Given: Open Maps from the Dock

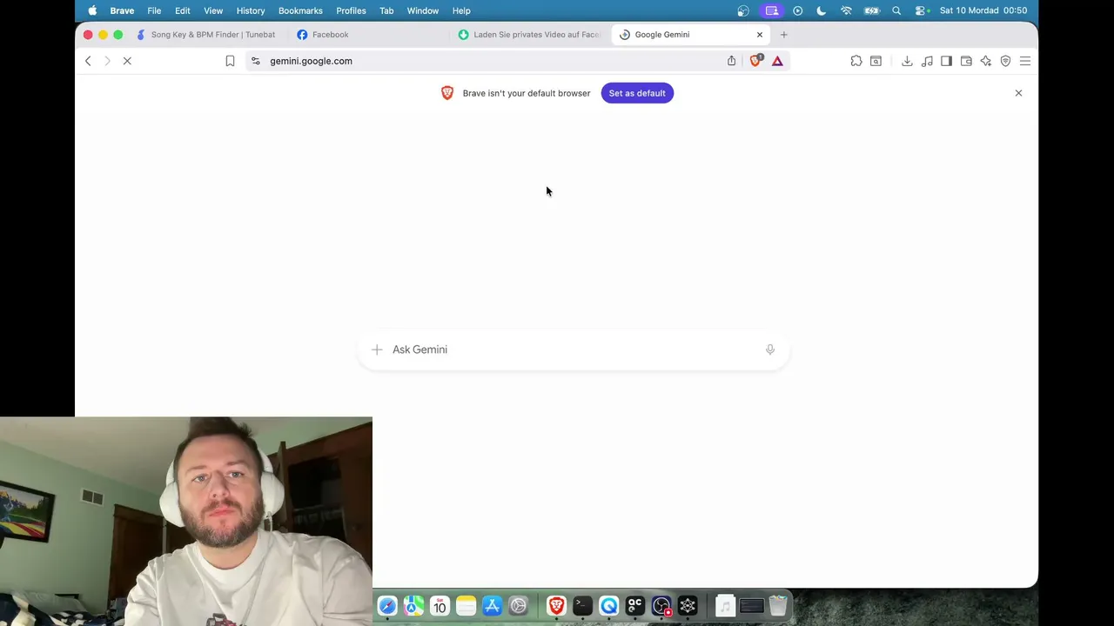Looking at the screenshot, I should point(413,606).
